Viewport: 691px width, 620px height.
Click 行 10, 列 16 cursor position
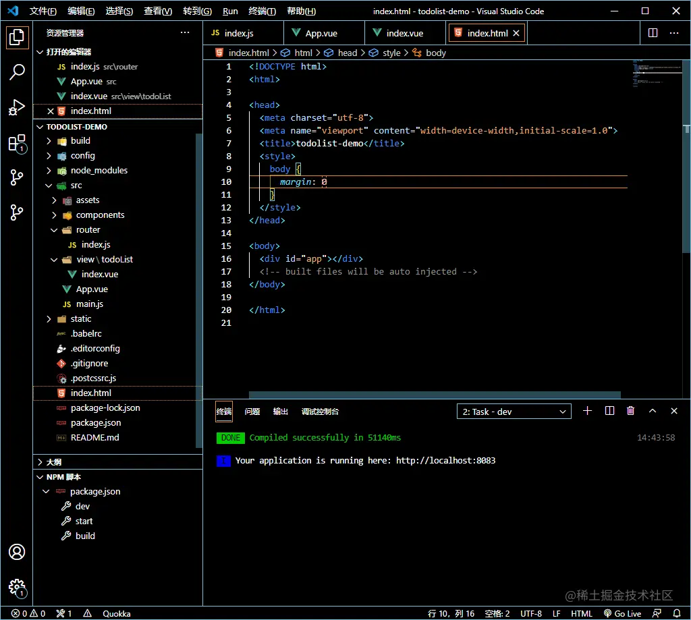(x=451, y=613)
